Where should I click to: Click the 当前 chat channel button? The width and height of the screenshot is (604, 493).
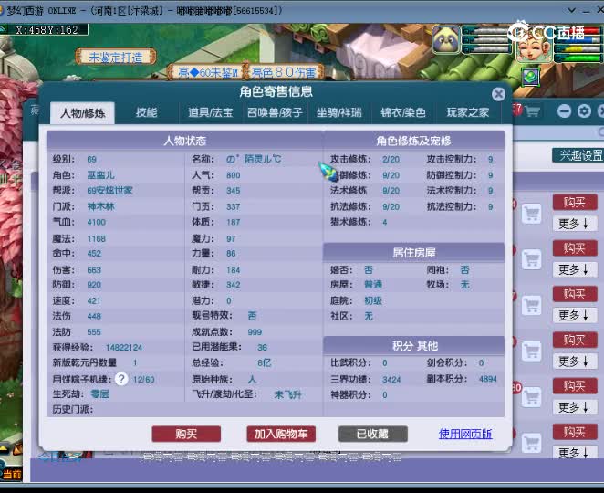pos(11,474)
